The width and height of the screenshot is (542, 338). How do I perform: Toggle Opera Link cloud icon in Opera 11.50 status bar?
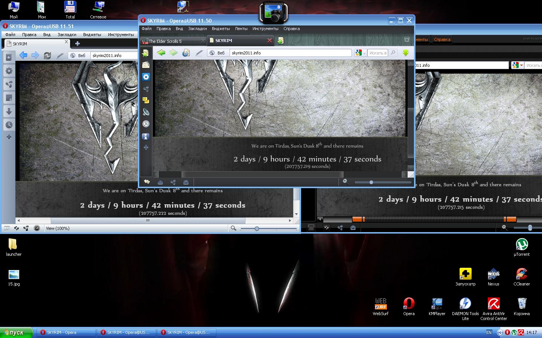(160, 182)
